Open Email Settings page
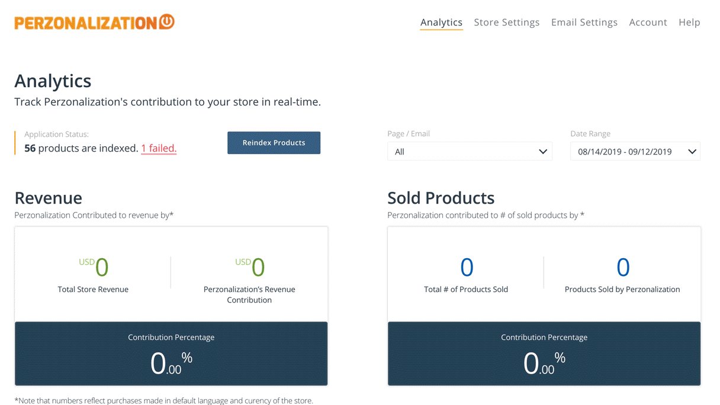 584,22
